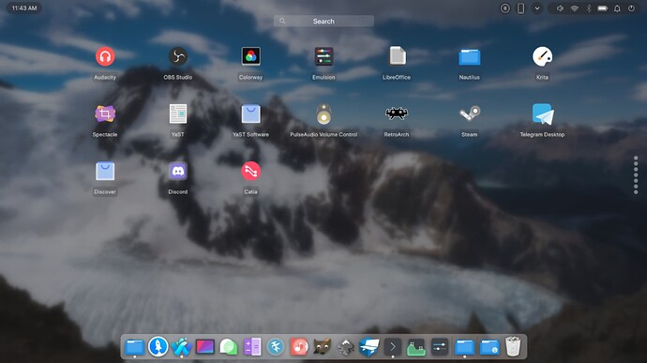Open the sliders settings app in dock
This screenshot has height=363, width=647.
pyautogui.click(x=440, y=346)
